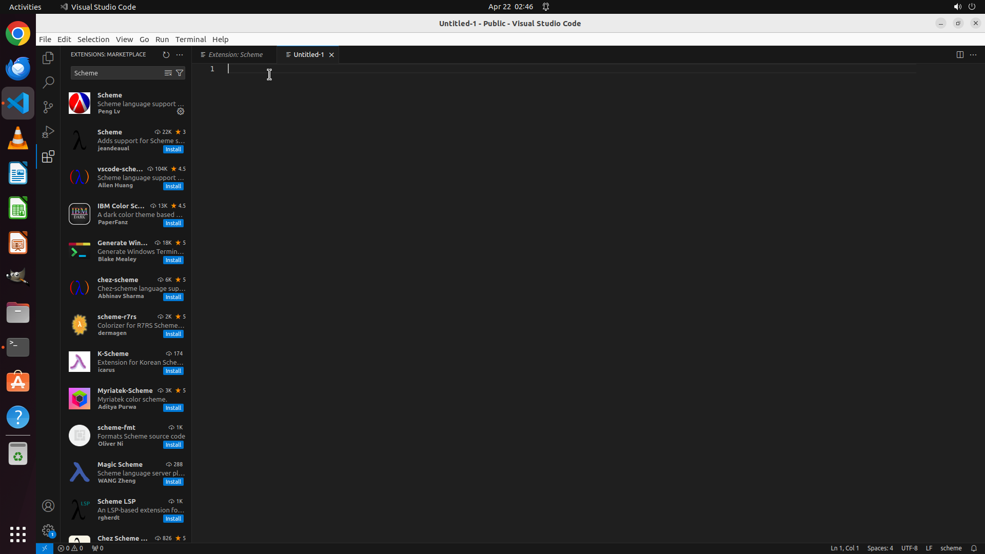
Task: Install the chez-scheme extension
Action: (x=173, y=297)
